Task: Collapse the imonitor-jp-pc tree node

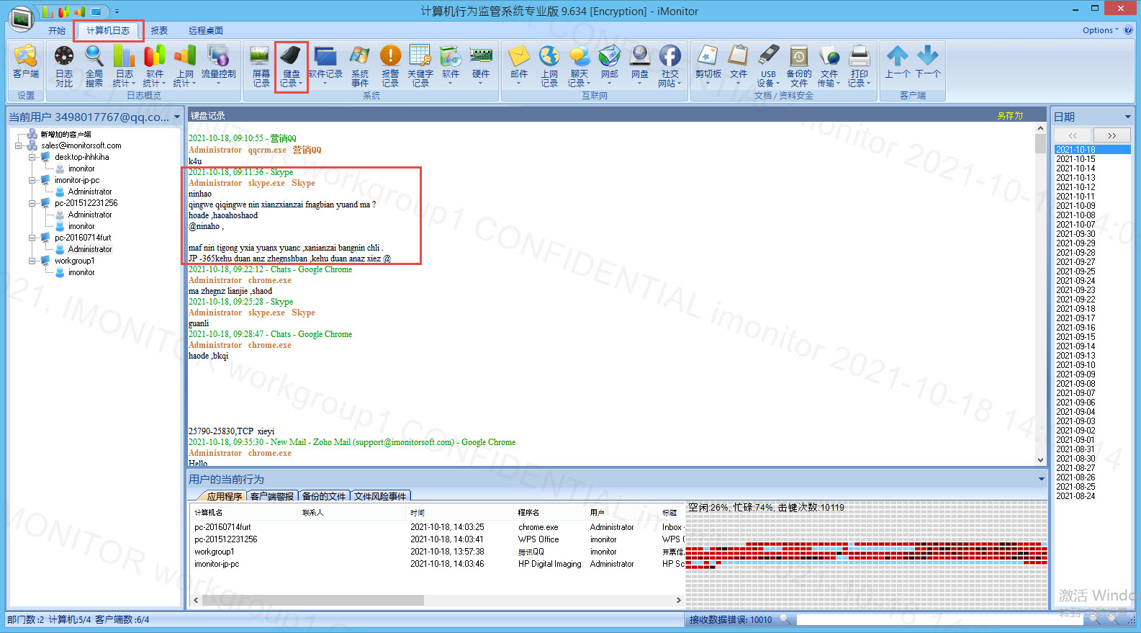Action: click(x=32, y=180)
